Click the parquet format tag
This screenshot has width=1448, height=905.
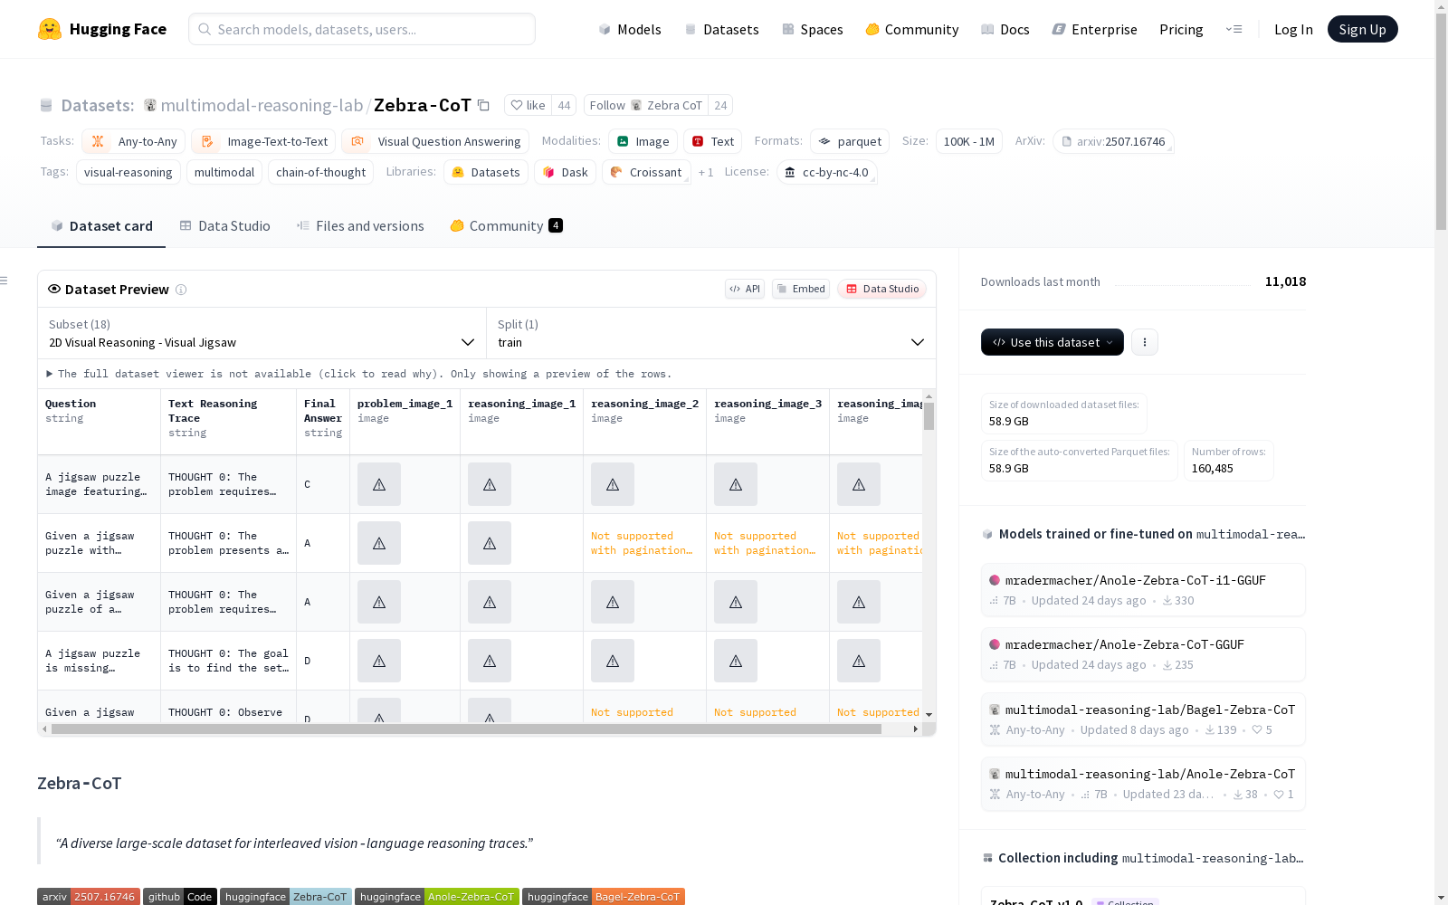coord(850,141)
